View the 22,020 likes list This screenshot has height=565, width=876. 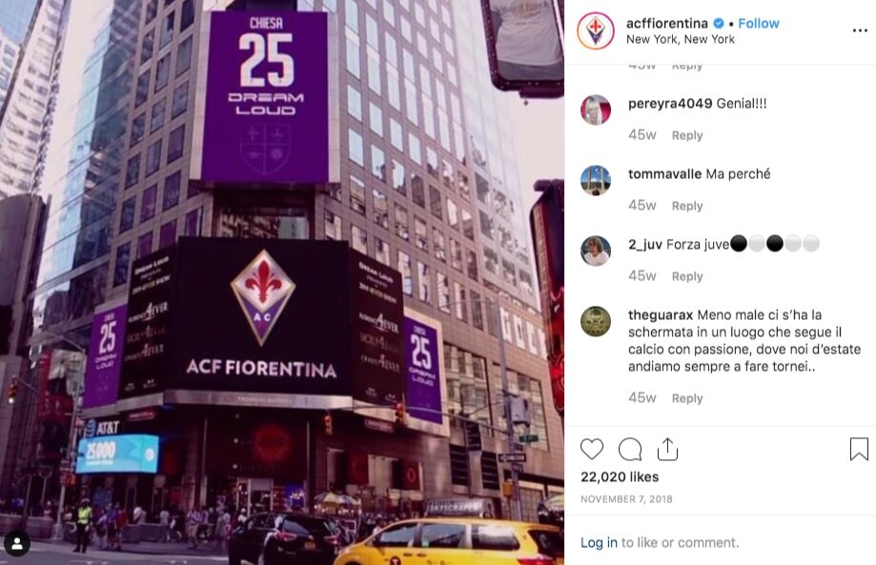tap(619, 476)
